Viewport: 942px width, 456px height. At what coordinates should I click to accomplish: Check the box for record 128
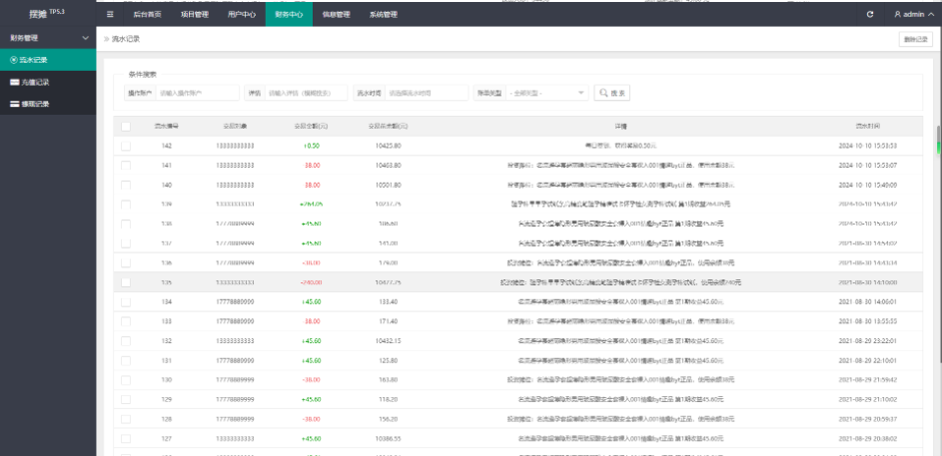click(x=126, y=419)
